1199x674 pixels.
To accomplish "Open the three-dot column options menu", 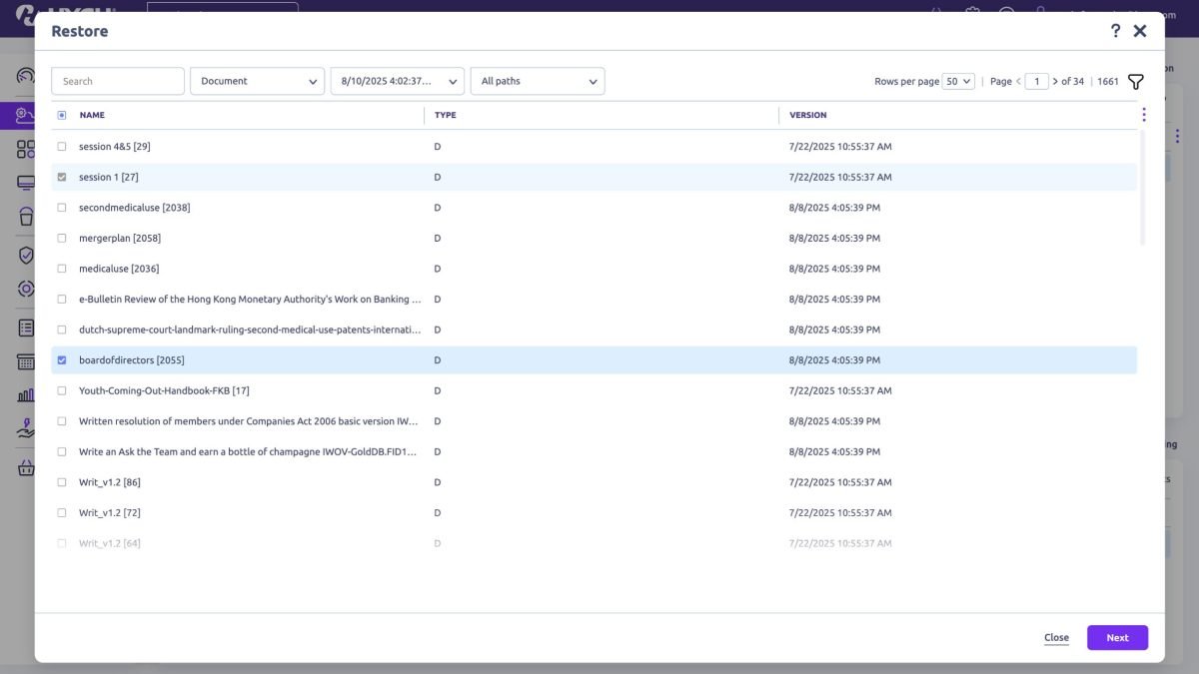I will pos(1142,114).
